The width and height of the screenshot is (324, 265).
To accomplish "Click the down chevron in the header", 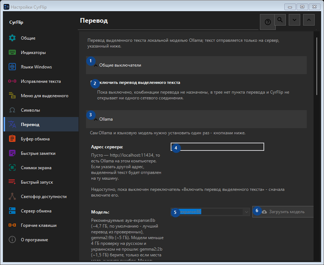I will [x=294, y=20].
